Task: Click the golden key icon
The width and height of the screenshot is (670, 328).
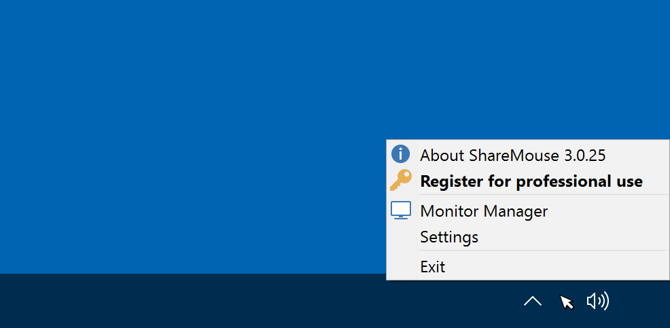Action: coord(401,180)
